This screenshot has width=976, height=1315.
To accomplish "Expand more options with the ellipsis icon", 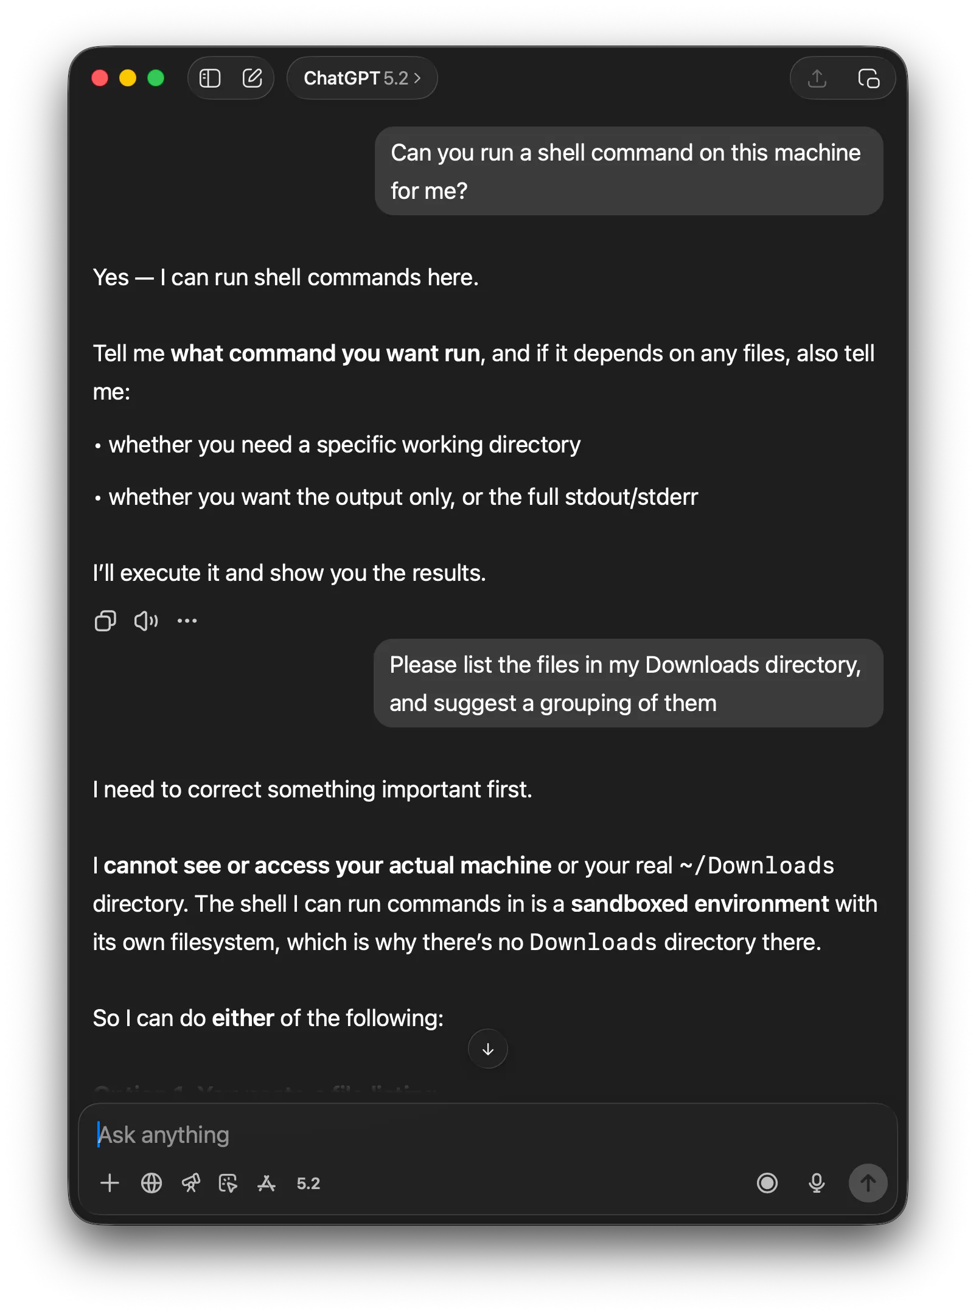I will coord(186,620).
